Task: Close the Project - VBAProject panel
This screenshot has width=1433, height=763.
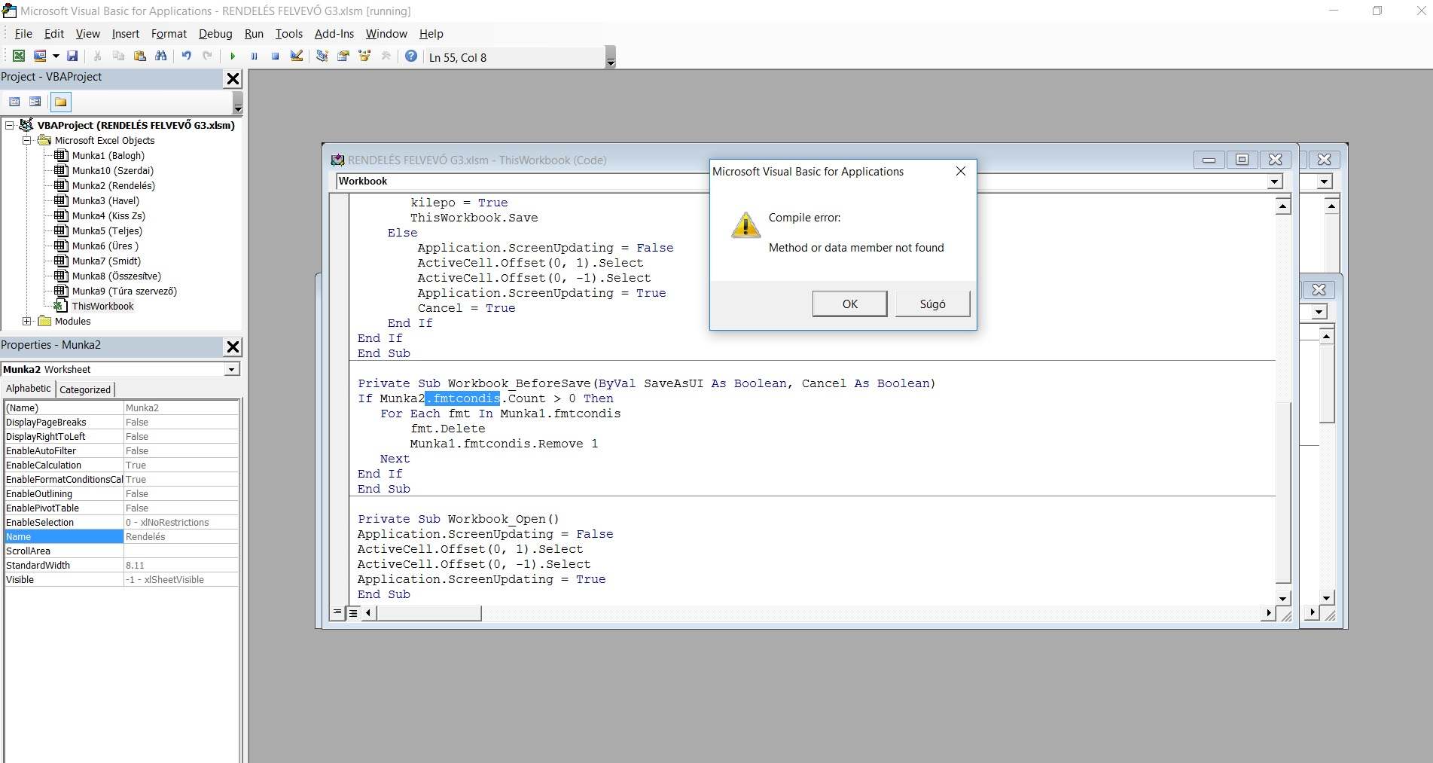Action: point(233,78)
